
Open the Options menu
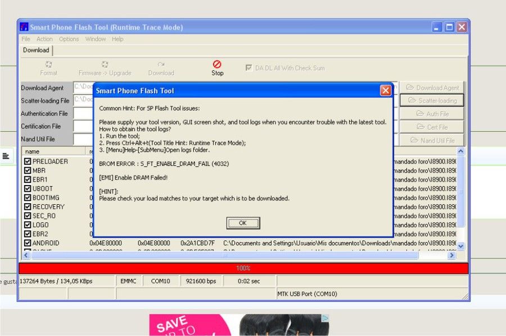click(69, 39)
